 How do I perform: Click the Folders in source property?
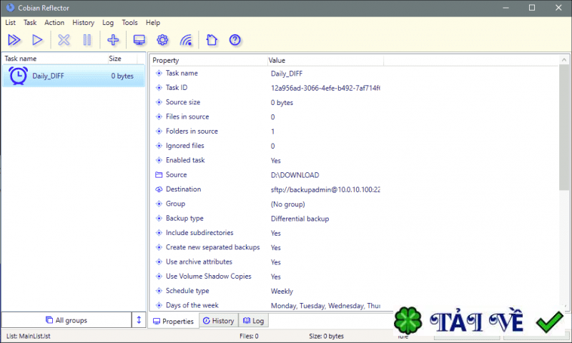click(x=192, y=131)
